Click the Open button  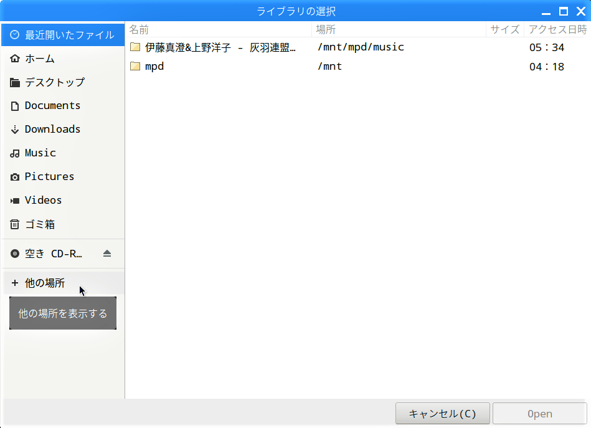click(540, 414)
